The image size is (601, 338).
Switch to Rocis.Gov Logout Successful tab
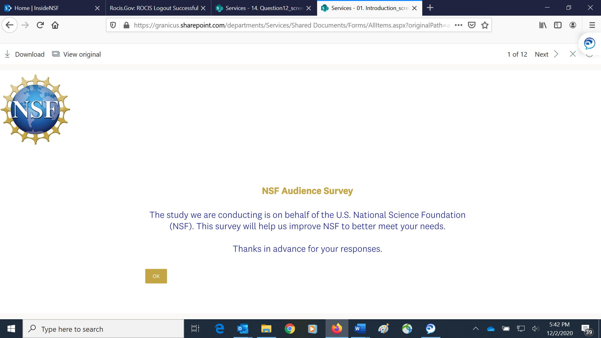(154, 8)
